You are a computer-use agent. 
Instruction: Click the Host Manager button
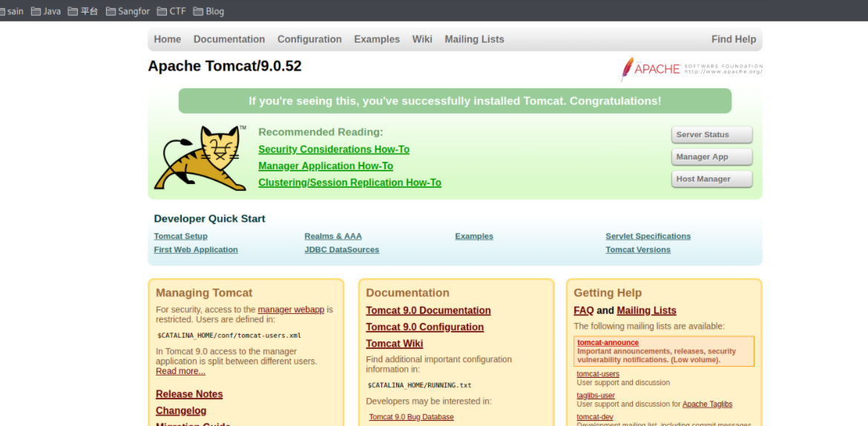712,179
